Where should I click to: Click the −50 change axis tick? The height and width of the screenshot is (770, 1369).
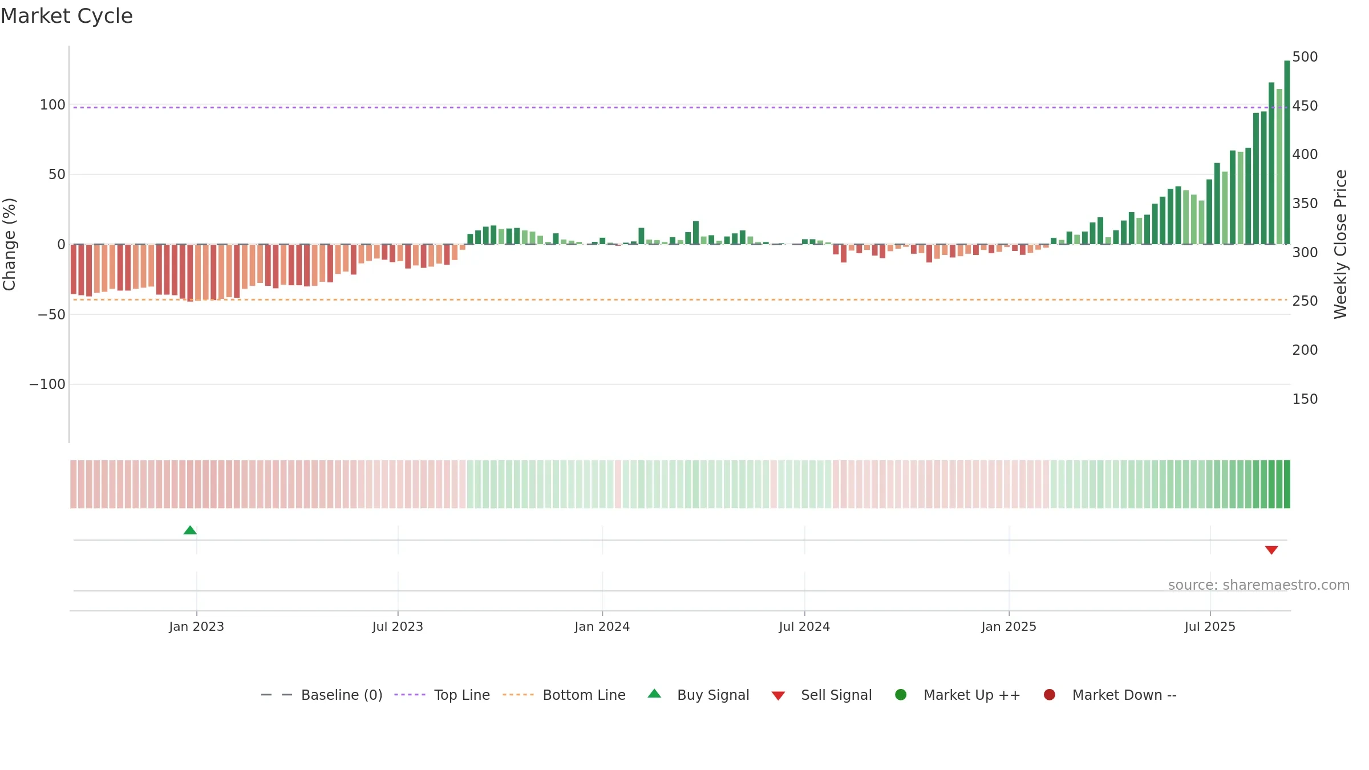(51, 315)
